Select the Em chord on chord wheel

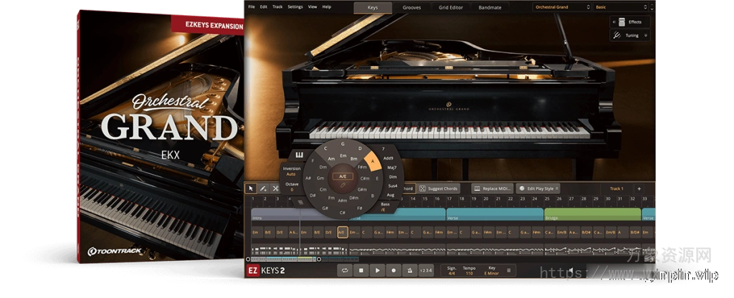(343, 155)
